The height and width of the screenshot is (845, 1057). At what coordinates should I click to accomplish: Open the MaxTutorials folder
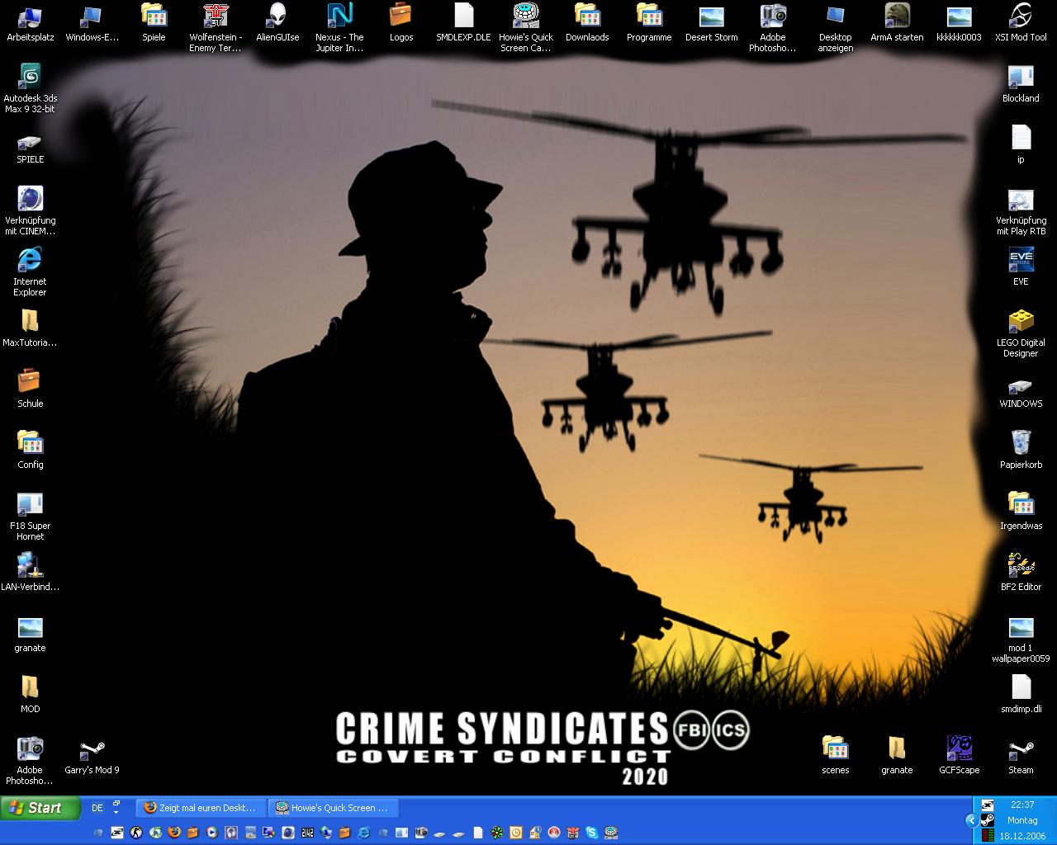pyautogui.click(x=30, y=328)
